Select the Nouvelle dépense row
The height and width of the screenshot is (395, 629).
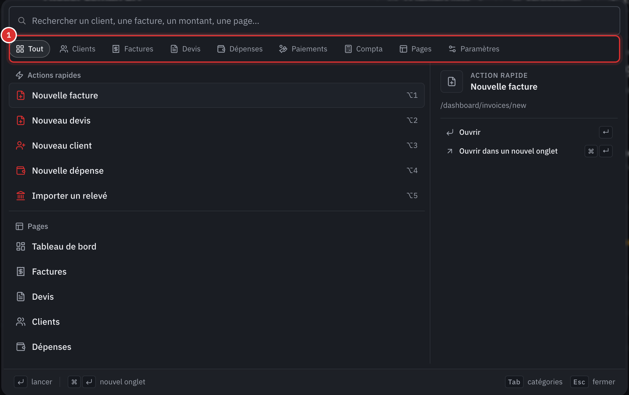217,171
